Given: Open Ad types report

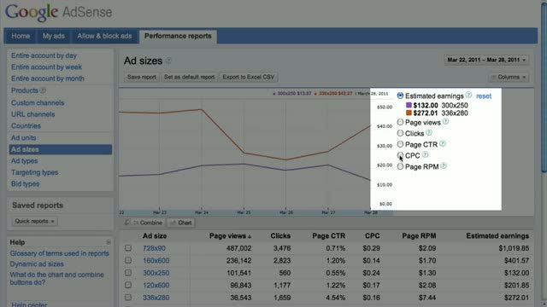Looking at the screenshot, I should (x=25, y=161).
